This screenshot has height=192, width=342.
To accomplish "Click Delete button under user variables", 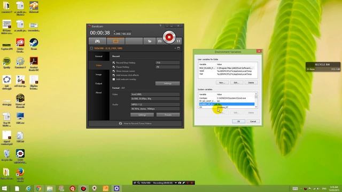I will 251,83.
